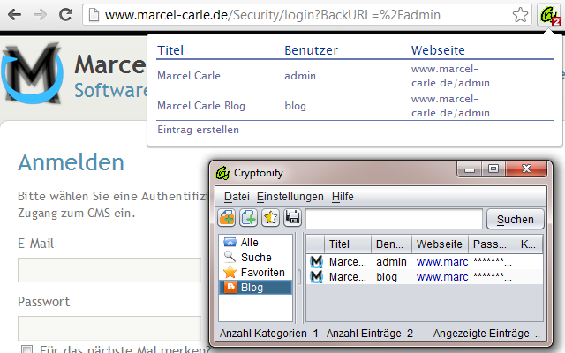The width and height of the screenshot is (565, 353).
Task: Click the M icon in blog row
Action: pos(316,276)
